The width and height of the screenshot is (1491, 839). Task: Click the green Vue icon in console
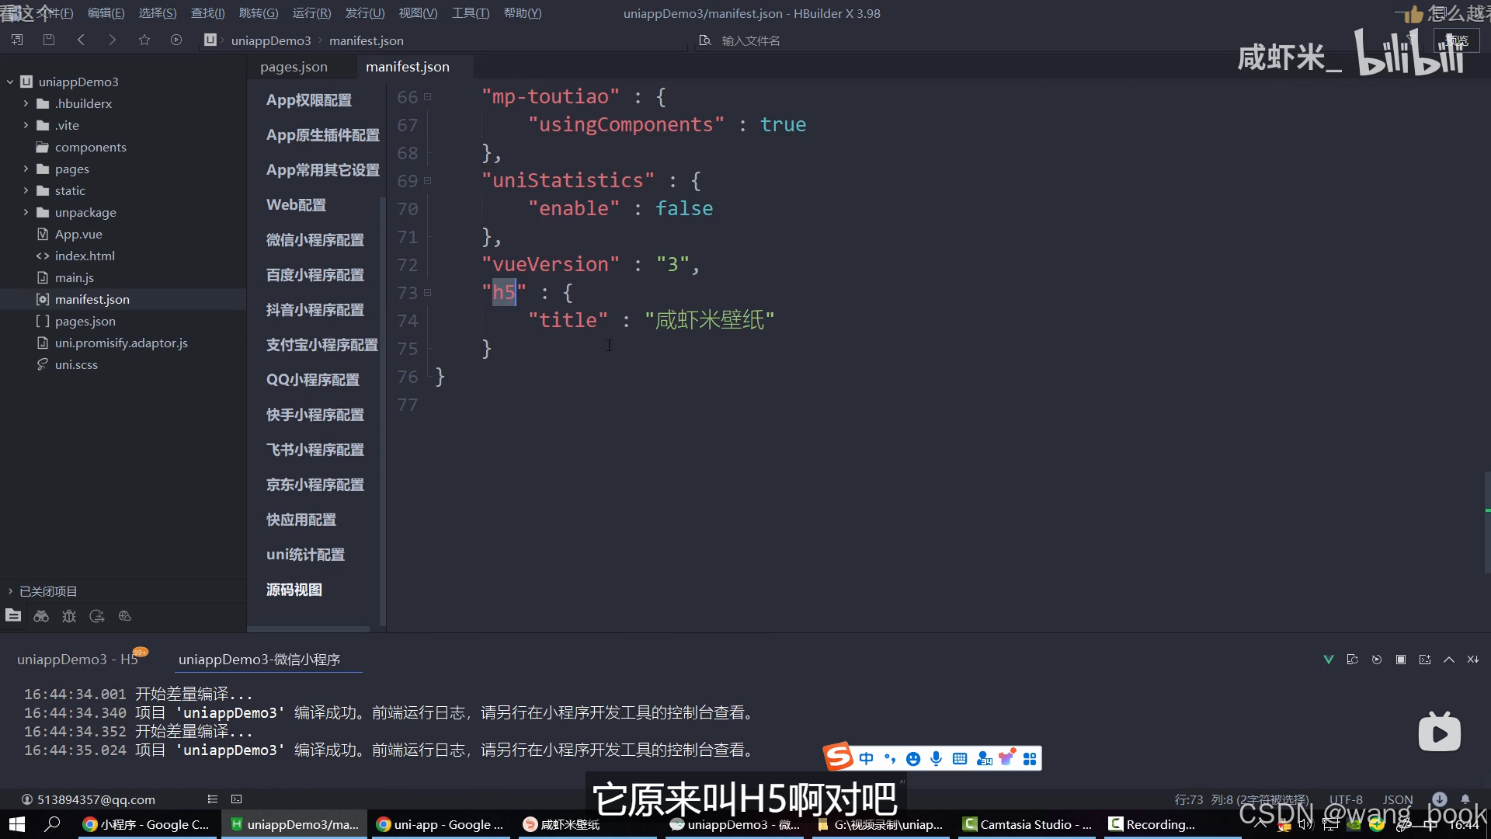(x=1329, y=660)
